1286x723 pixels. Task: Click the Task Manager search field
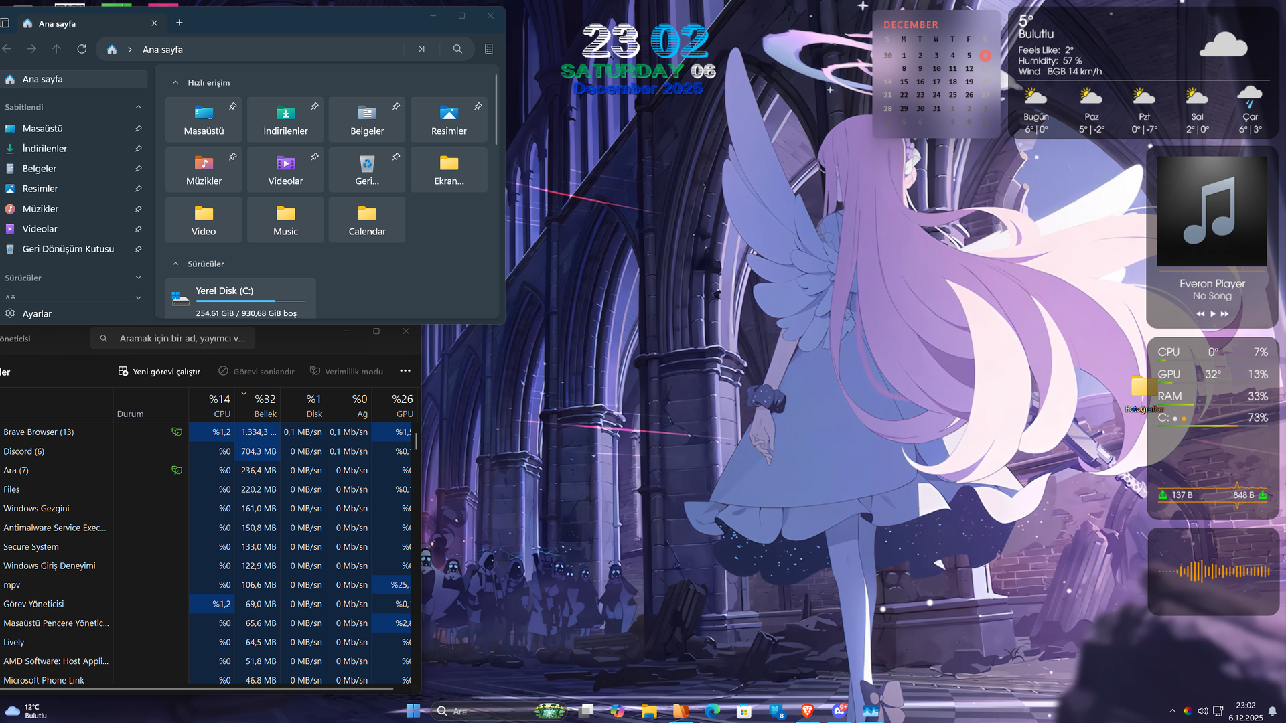(182, 339)
